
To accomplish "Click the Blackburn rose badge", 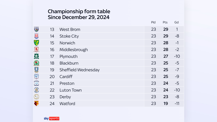I will (x=36, y=63).
